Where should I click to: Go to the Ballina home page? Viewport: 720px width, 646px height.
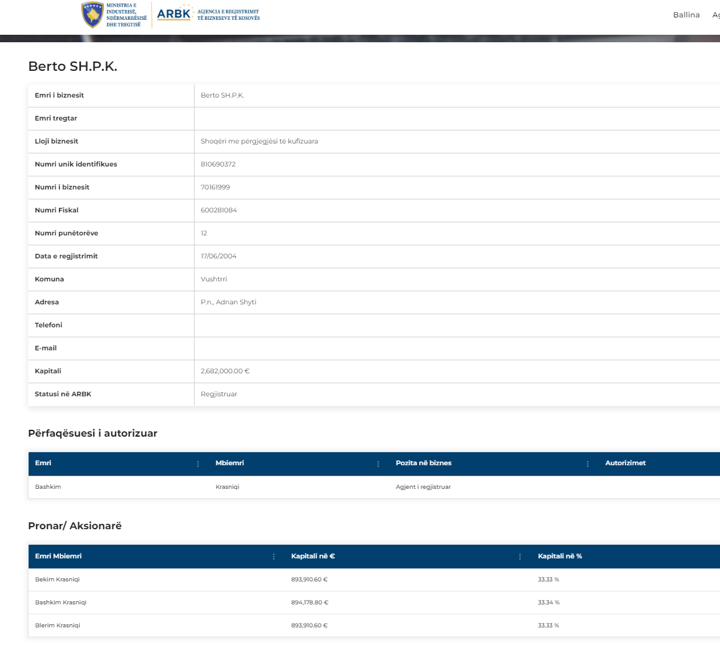(x=686, y=15)
